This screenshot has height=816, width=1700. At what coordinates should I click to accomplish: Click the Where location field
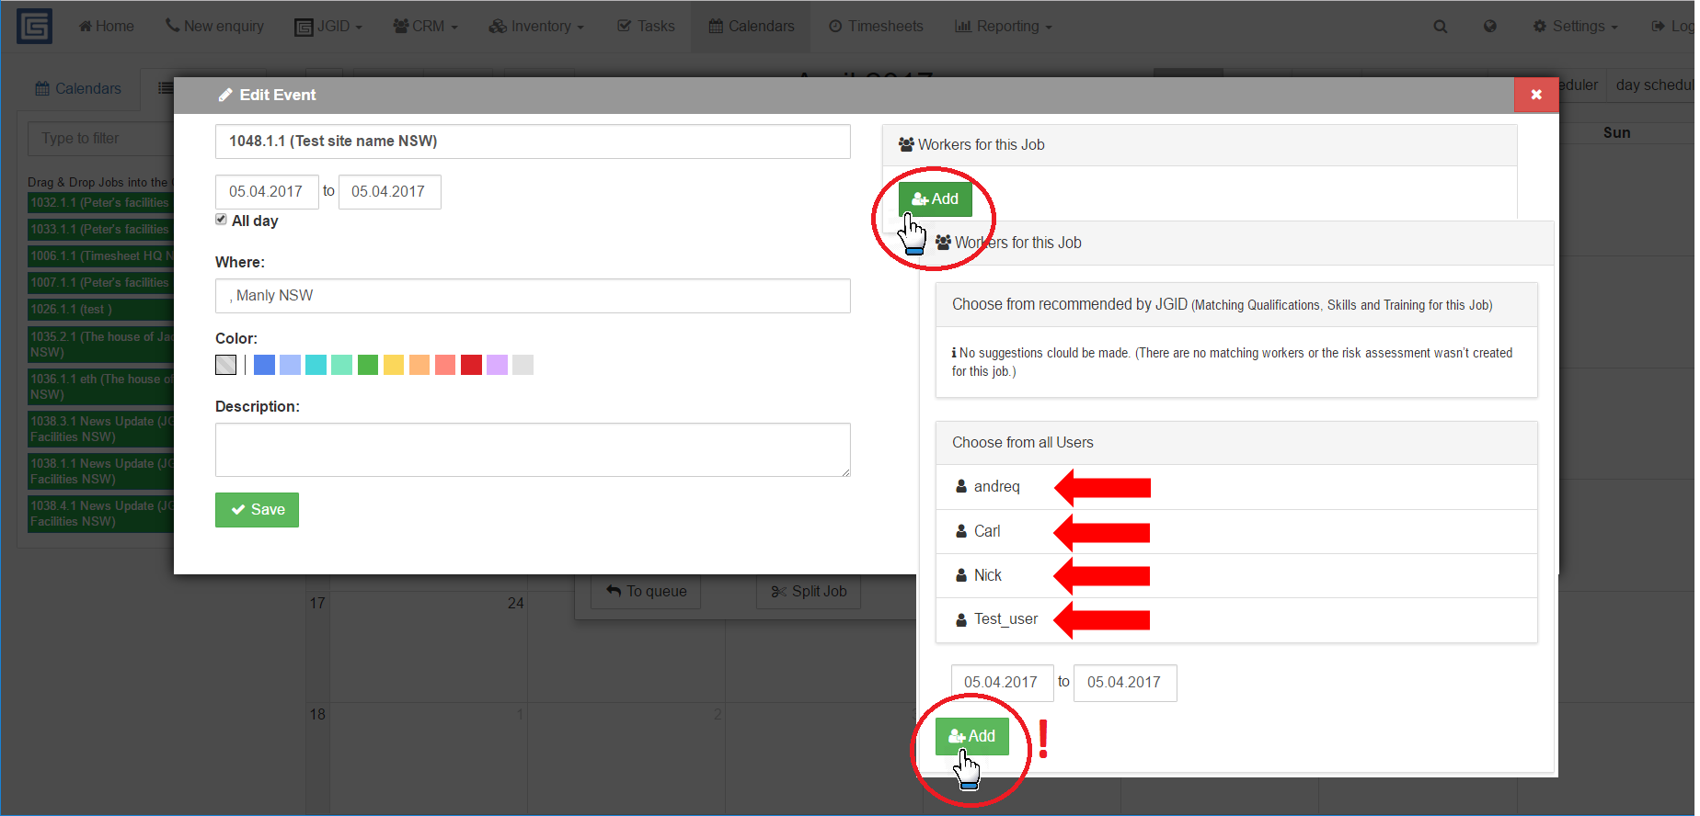[x=533, y=296]
